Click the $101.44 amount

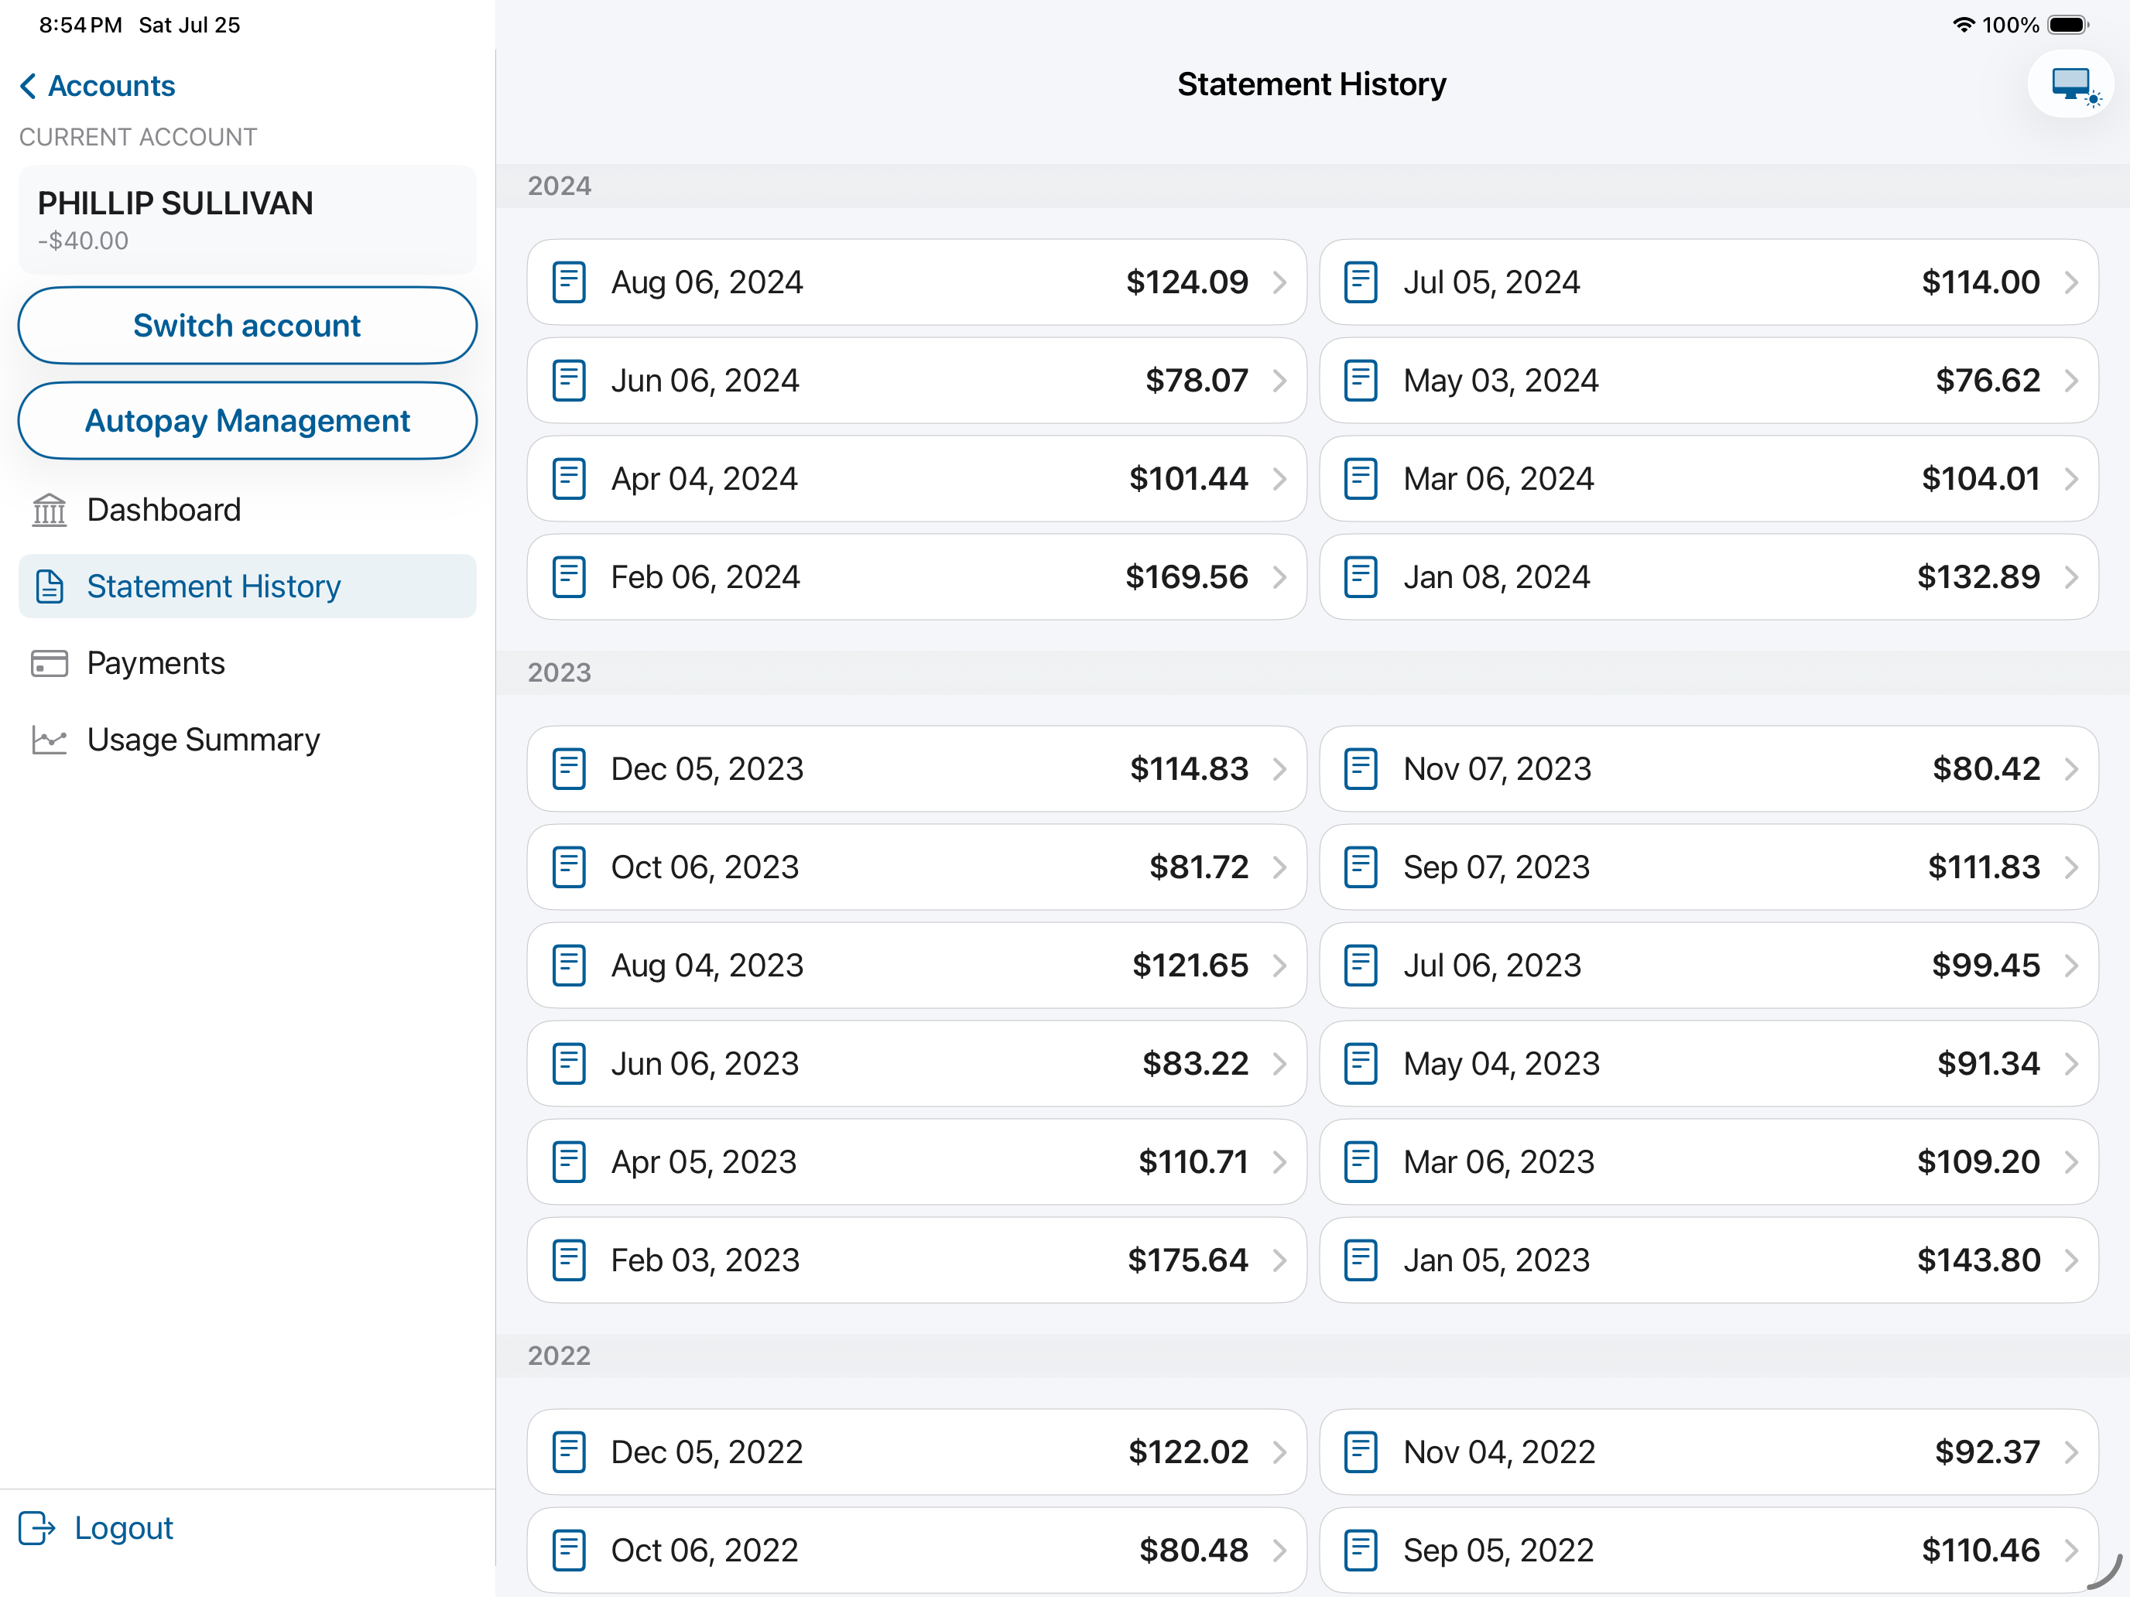pos(1189,478)
